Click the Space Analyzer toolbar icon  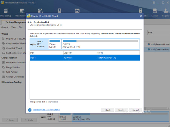pyautogui.click(x=77, y=11)
